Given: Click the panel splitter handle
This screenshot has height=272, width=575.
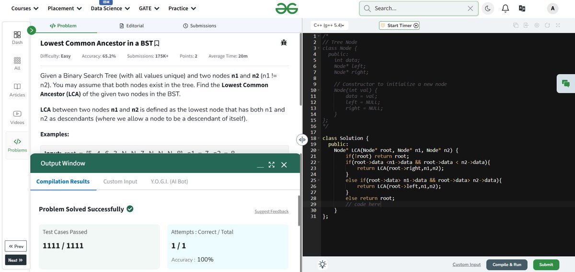Looking at the screenshot, I should (x=302, y=139).
